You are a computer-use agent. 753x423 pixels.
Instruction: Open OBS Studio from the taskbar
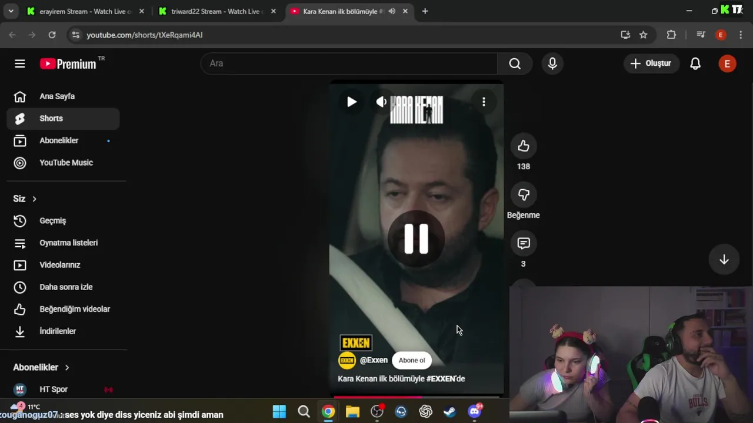coord(377,411)
